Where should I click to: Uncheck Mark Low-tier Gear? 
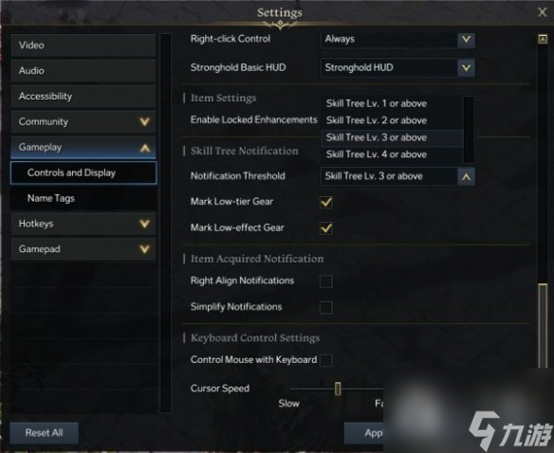pyautogui.click(x=325, y=202)
